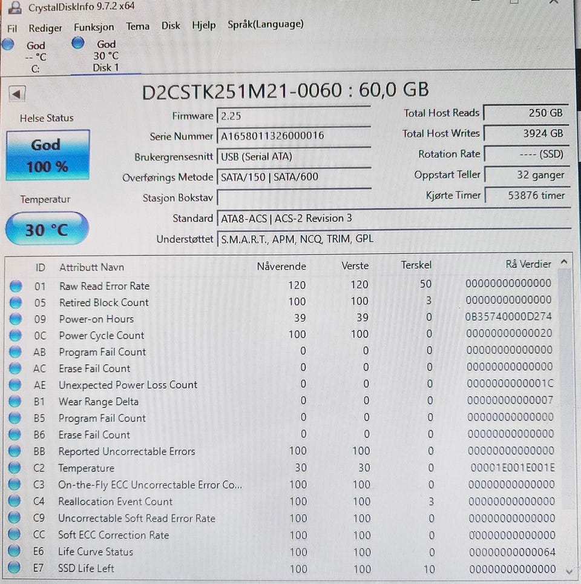This screenshot has width=581, height=584.
Task: Click status orb for Uncorrectable Soft Read Error
Action: pos(14,518)
